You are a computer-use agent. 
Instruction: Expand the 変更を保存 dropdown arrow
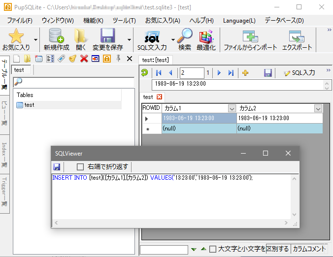tap(129, 40)
